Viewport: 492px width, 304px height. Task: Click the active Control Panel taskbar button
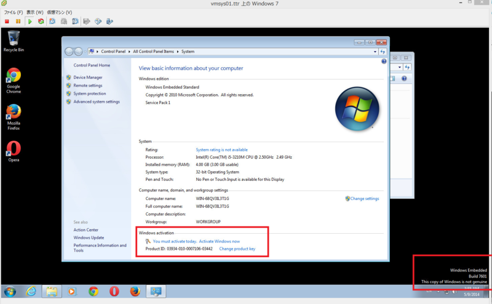156,292
